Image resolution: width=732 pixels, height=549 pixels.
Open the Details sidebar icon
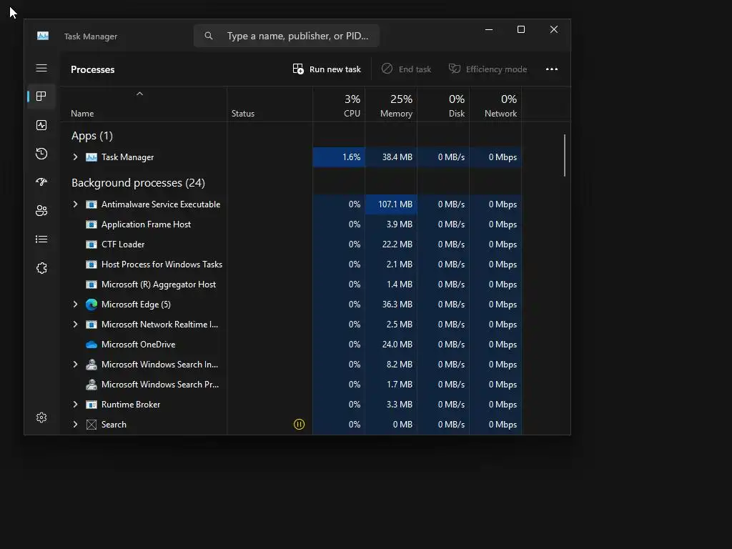point(41,239)
